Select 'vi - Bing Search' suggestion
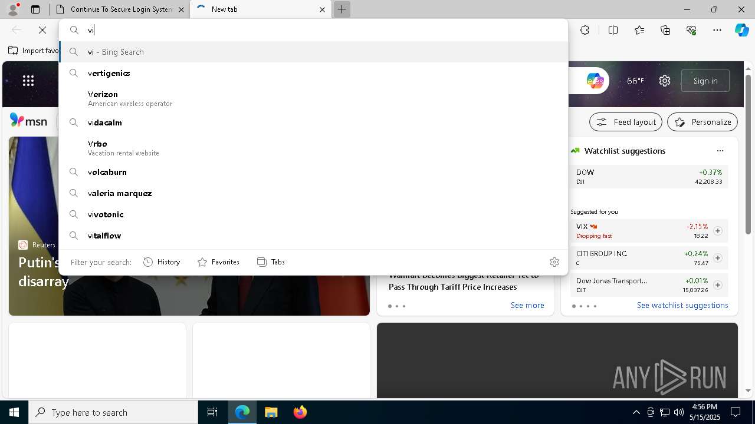This screenshot has height=424, width=755. [x=313, y=52]
